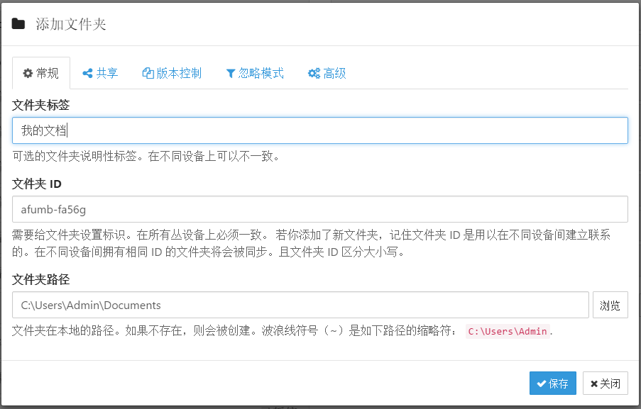Go to the 忽略模式 tab

click(255, 74)
